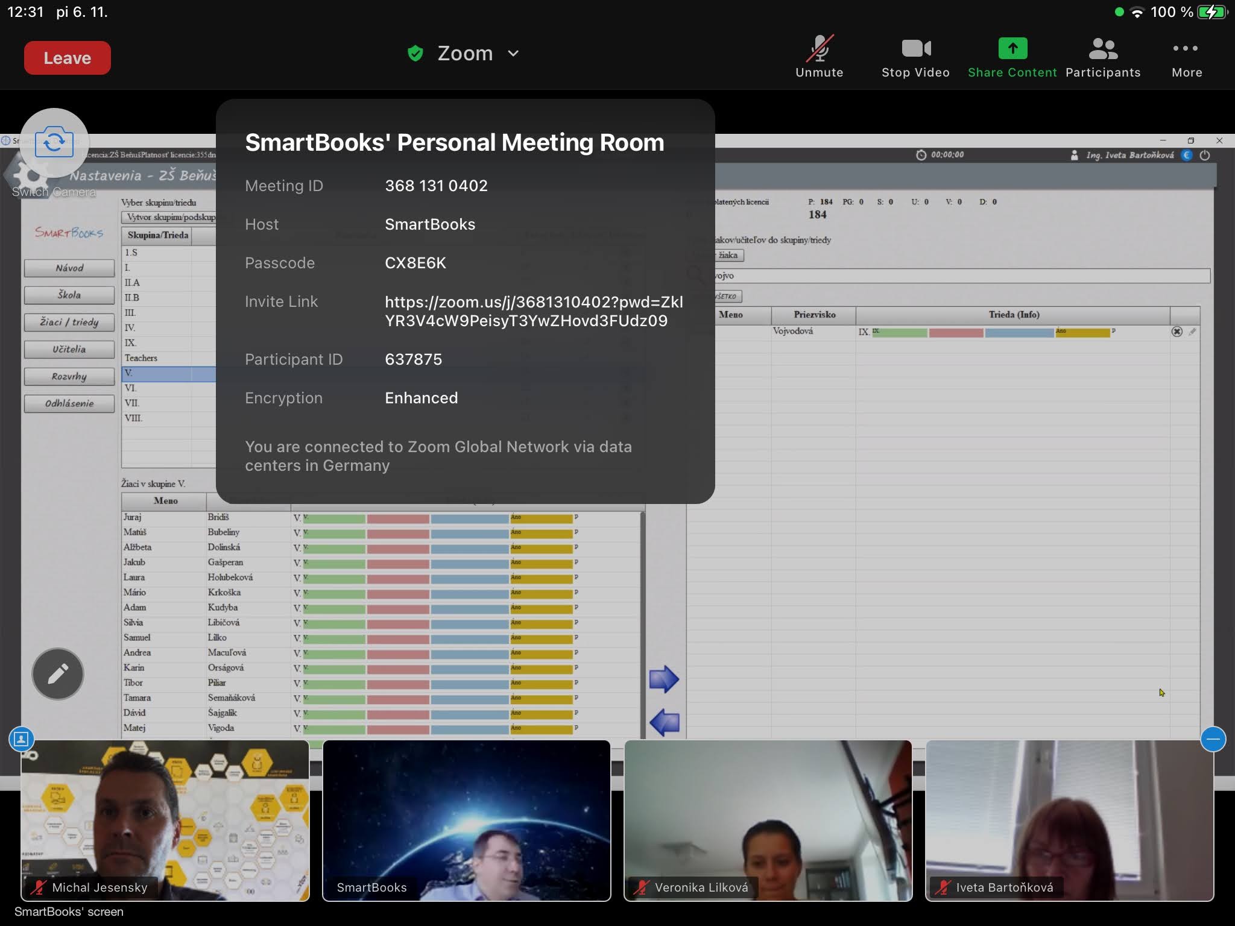Click the Vytvor skupinu/podskupinu button
This screenshot has height=926, width=1235.
[169, 217]
